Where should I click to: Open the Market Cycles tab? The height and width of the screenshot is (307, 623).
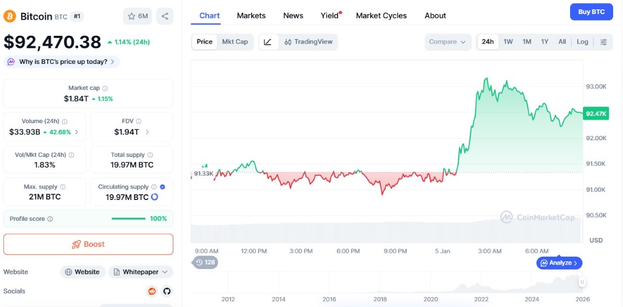pos(382,16)
